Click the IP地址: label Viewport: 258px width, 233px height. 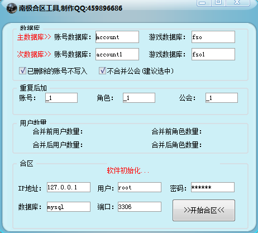point(30,188)
